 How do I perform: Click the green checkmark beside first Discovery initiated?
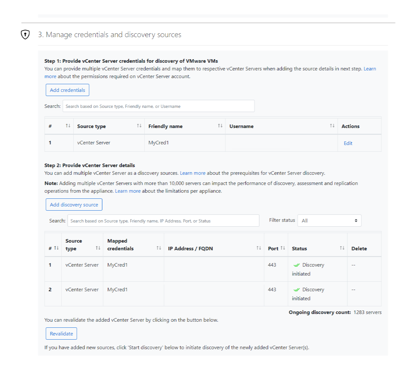coord(296,265)
